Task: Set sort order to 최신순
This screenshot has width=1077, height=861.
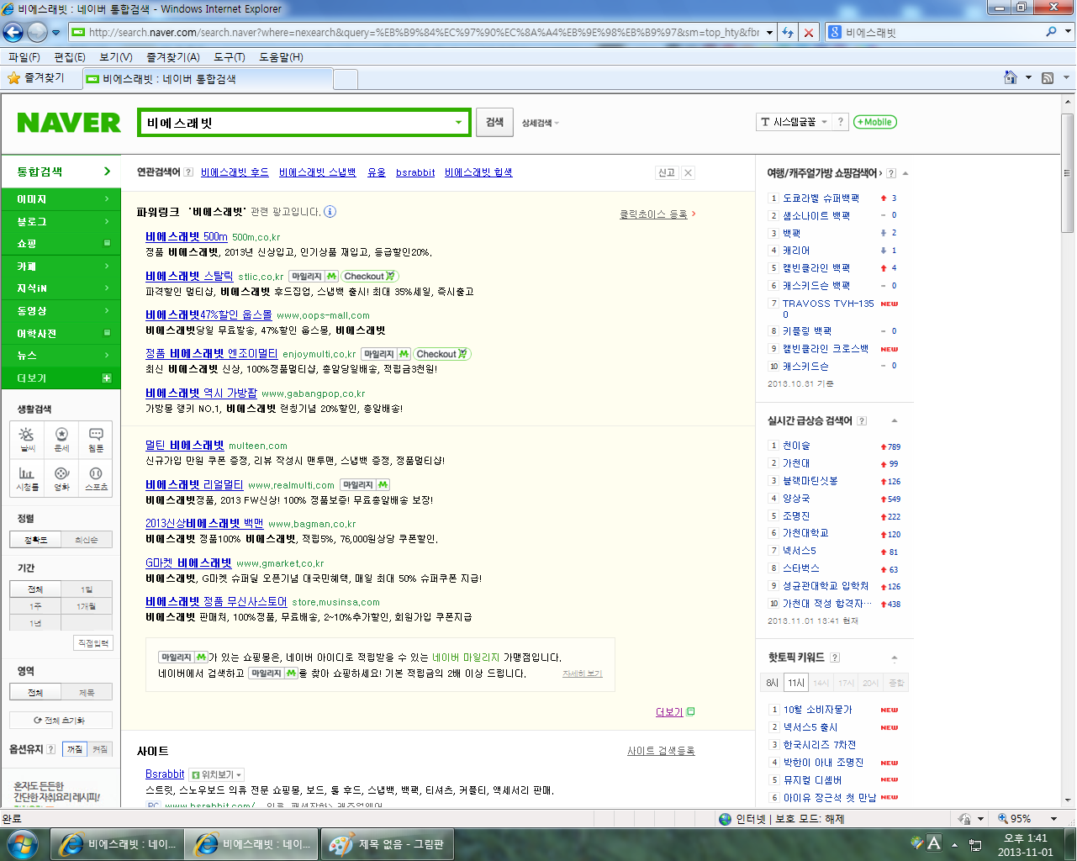Action: click(87, 540)
